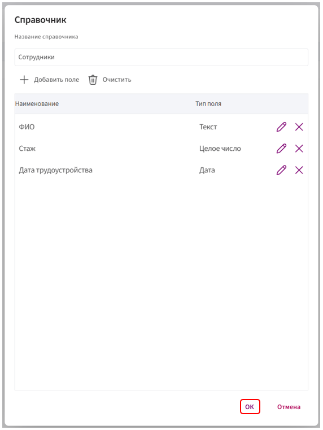The height and width of the screenshot is (430, 323).
Task: Select the Дата трудоустройства row name
Action: tap(55, 170)
